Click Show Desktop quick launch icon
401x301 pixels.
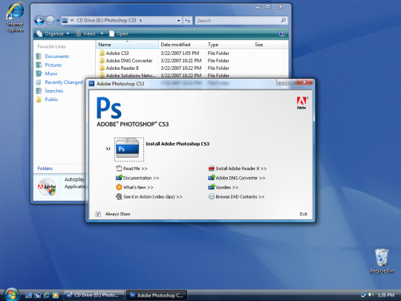pyautogui.click(x=28, y=295)
